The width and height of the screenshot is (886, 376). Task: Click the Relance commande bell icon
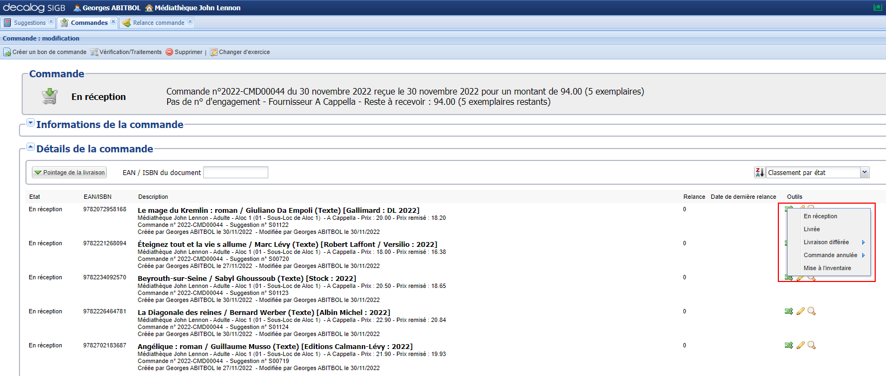tap(127, 23)
